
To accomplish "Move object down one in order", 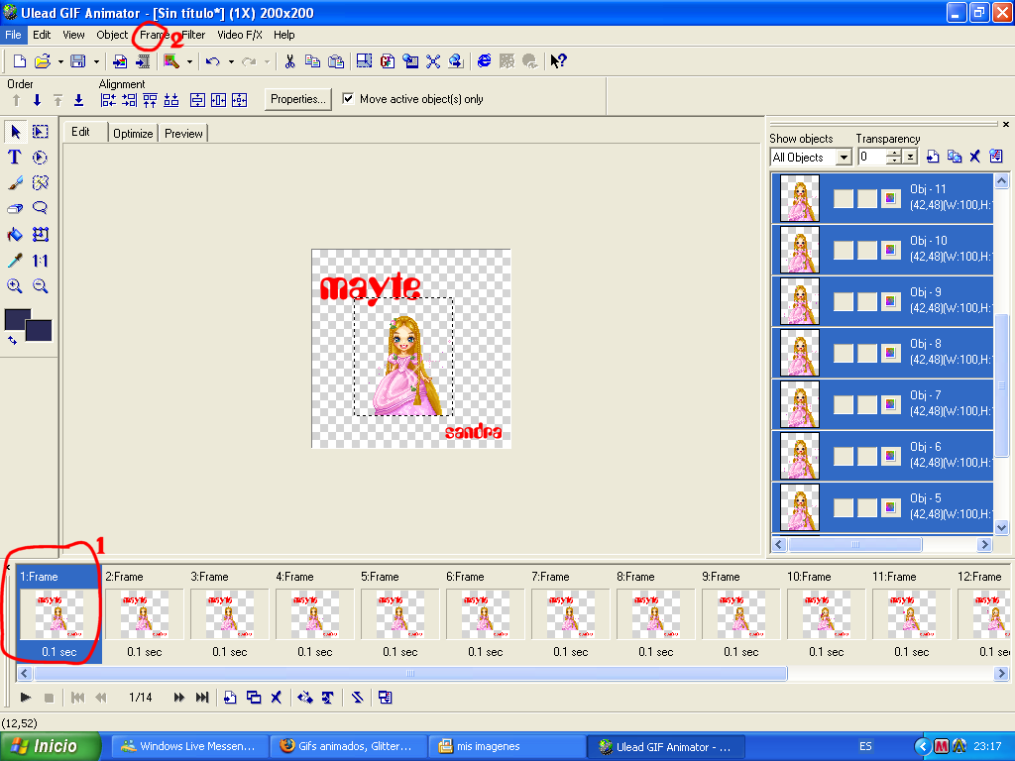I will [37, 100].
